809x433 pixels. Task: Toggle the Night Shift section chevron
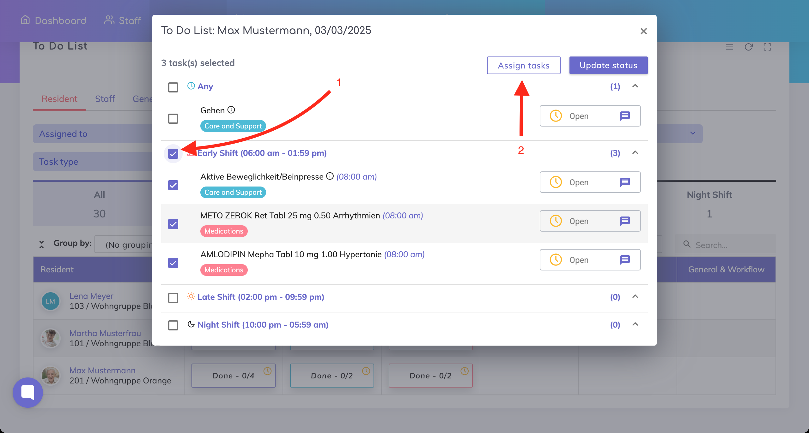coord(635,324)
